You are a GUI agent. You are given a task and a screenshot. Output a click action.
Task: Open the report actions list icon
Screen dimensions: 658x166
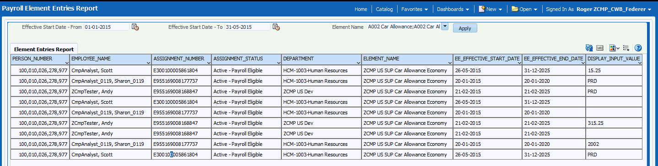tap(626, 48)
